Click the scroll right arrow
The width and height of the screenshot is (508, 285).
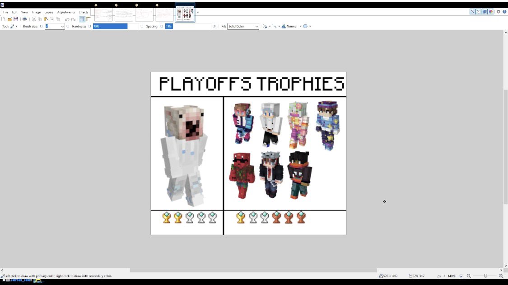501,270
